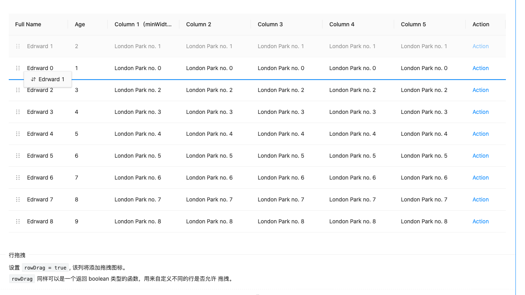525x295 pixels.
Task: Grab the drag handle for Edrward 0
Action: 18,68
